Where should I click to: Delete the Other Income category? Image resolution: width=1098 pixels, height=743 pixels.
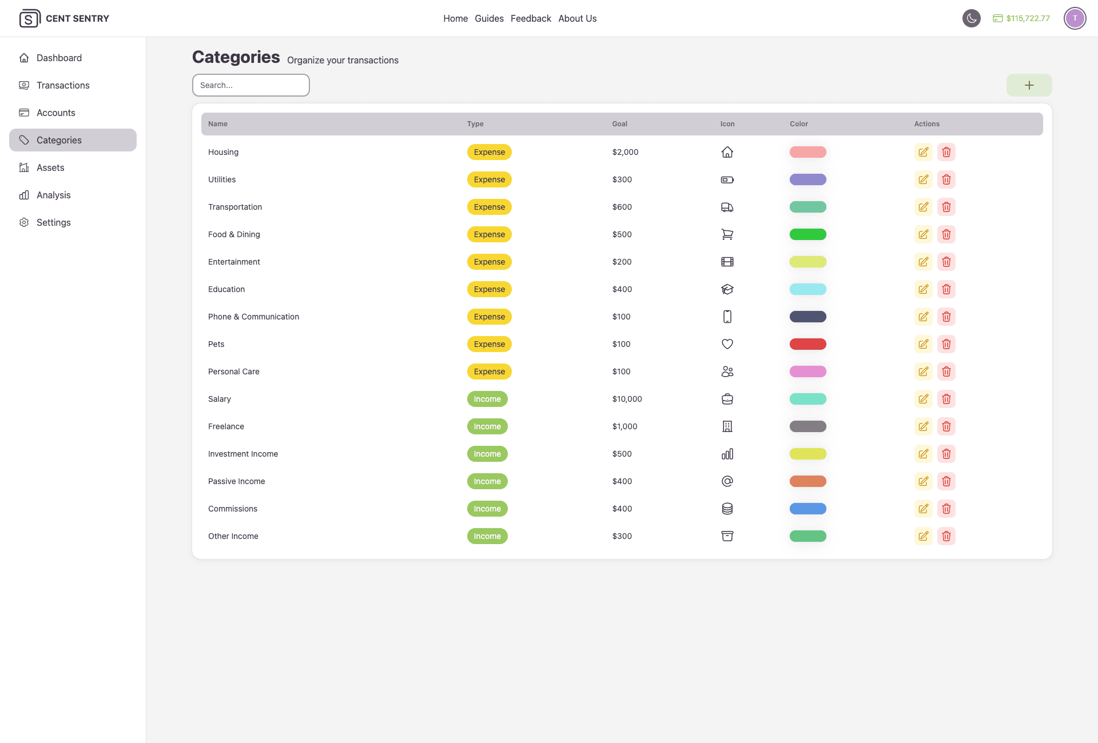click(x=946, y=536)
